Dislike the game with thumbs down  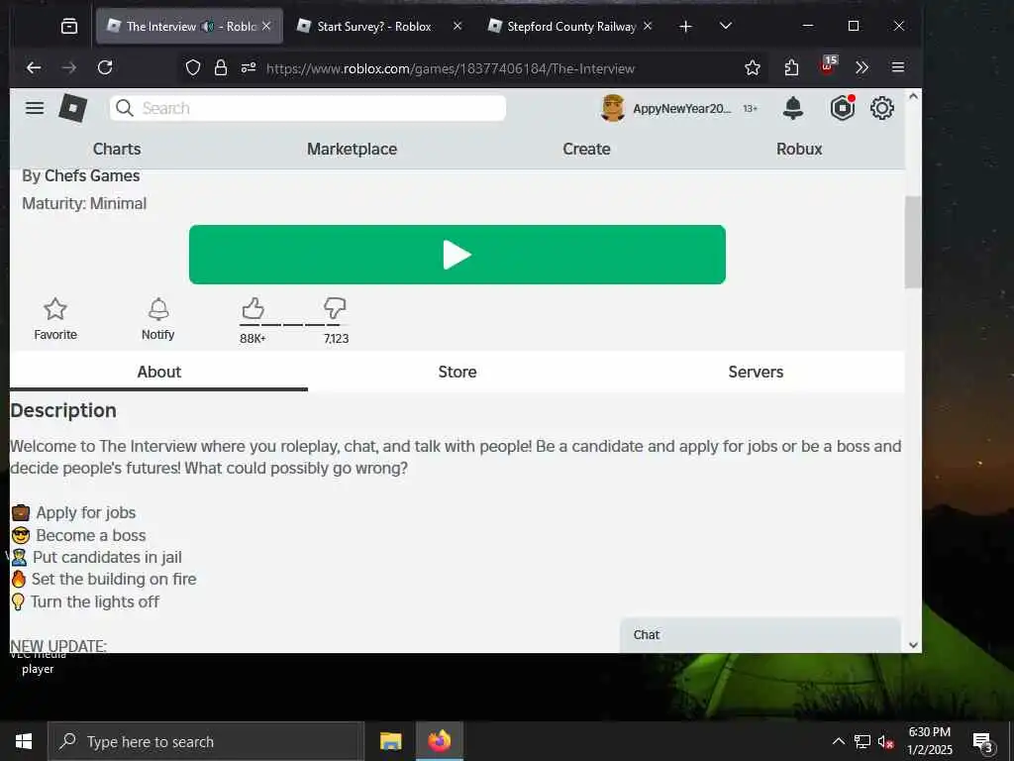335,309
